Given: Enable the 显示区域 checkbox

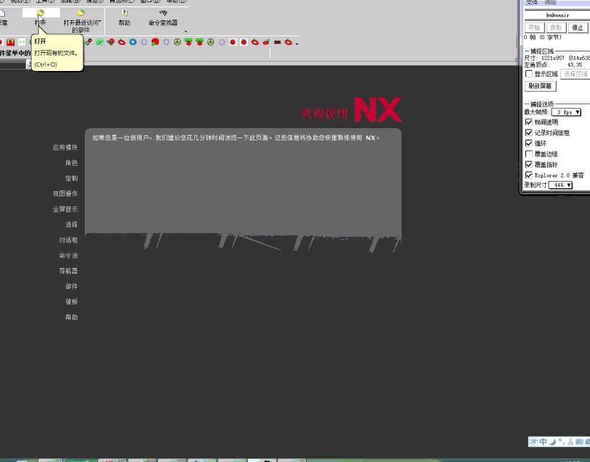Looking at the screenshot, I should click(528, 74).
